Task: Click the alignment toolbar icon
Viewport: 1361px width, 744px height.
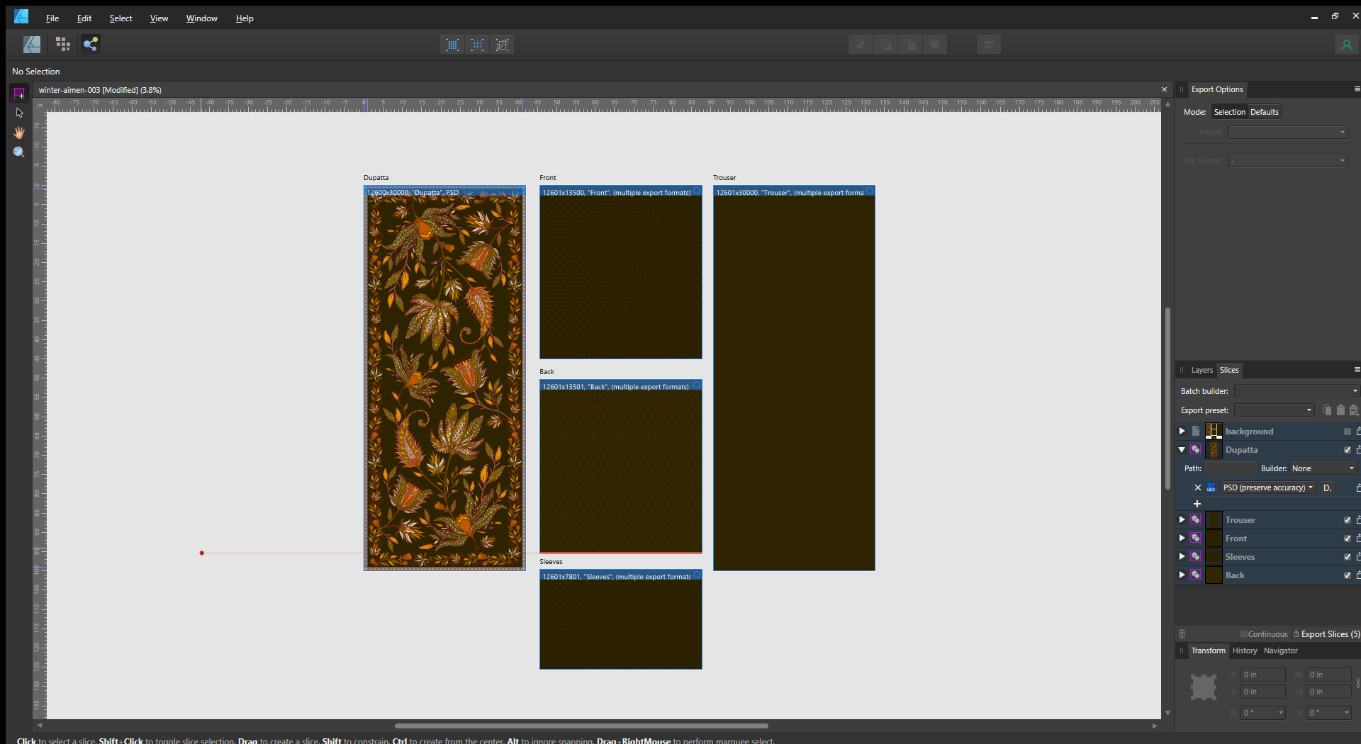Action: pyautogui.click(x=988, y=45)
